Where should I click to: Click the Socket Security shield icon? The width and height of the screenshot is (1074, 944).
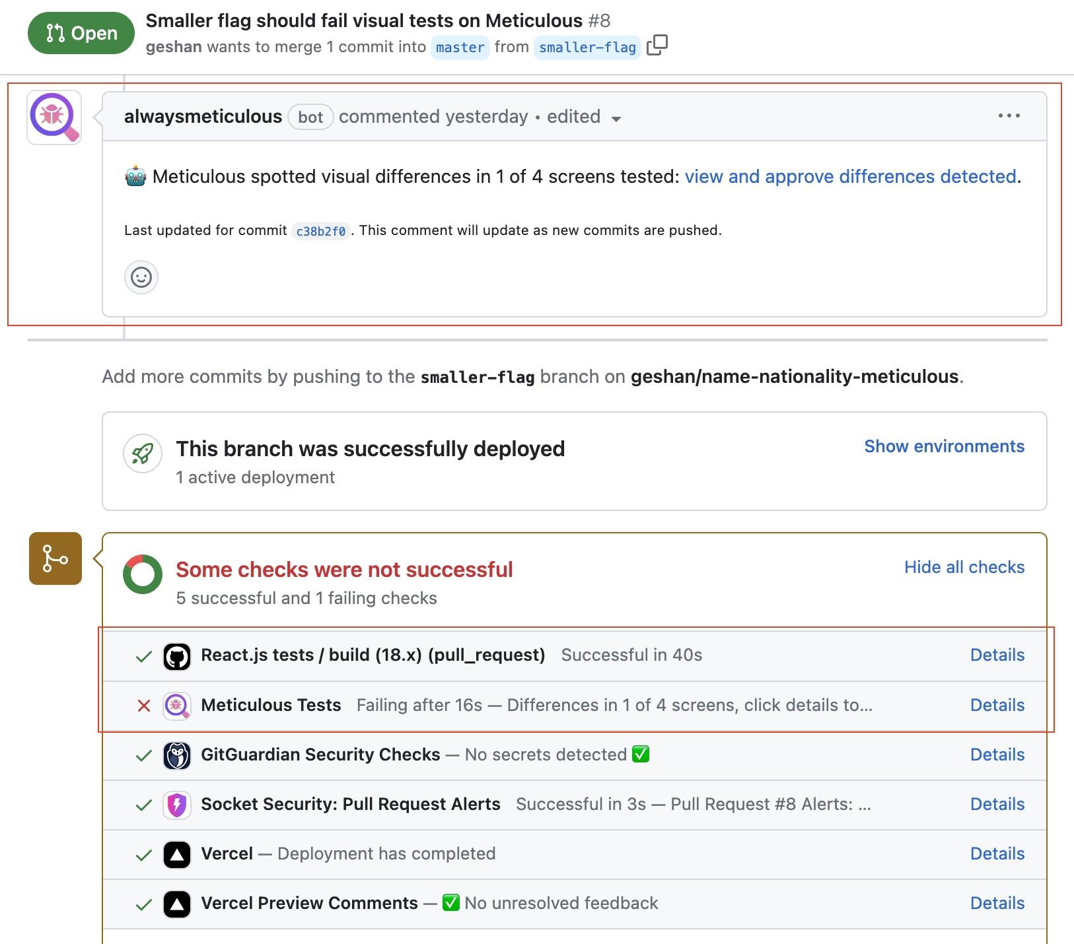click(177, 805)
